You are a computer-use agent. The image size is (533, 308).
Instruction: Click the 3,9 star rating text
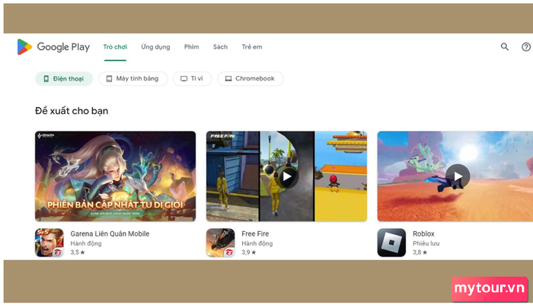coord(249,252)
